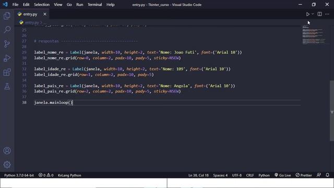Change line ending via CRLF

250,175
